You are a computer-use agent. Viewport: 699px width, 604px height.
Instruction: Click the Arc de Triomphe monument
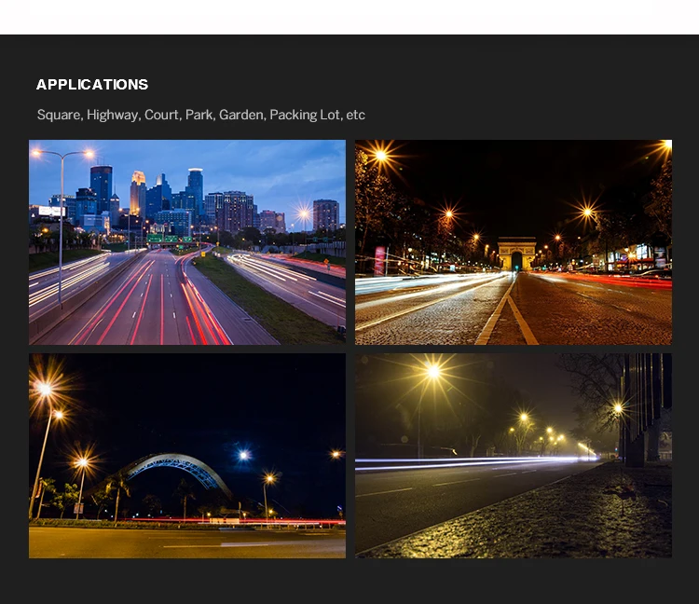[516, 254]
